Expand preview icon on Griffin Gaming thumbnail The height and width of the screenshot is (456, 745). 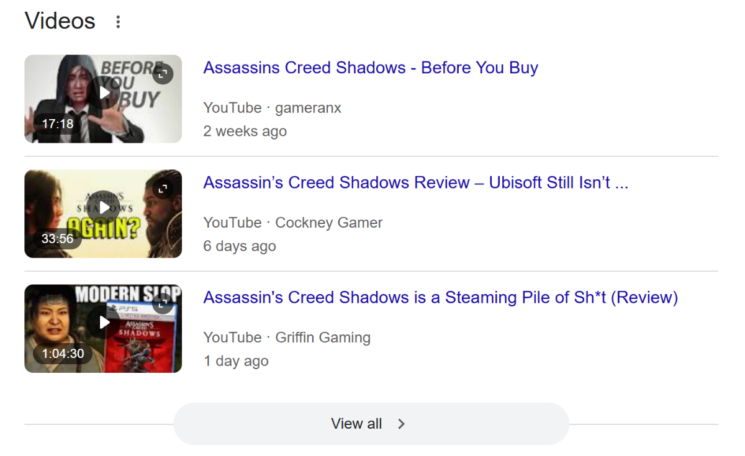163,303
